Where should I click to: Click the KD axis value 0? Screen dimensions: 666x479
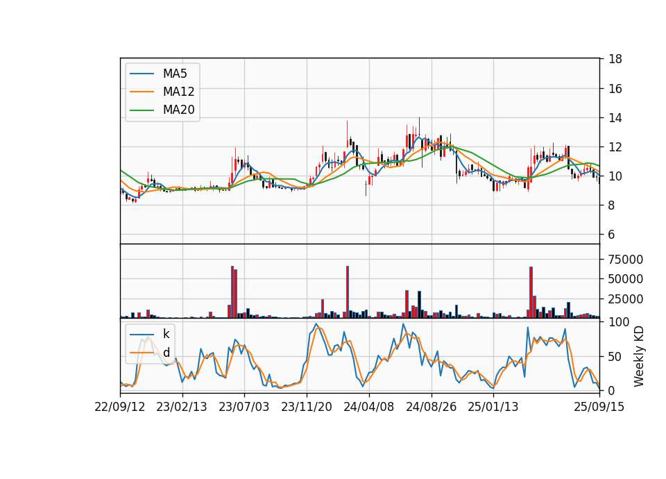pyautogui.click(x=612, y=391)
